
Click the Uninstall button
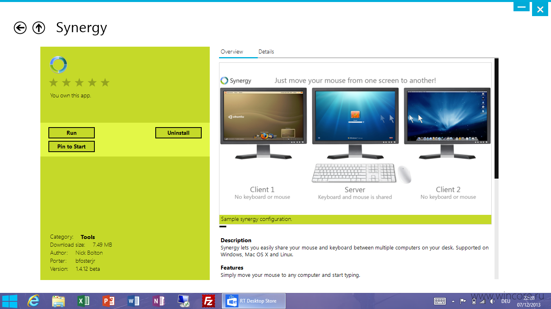tap(178, 133)
